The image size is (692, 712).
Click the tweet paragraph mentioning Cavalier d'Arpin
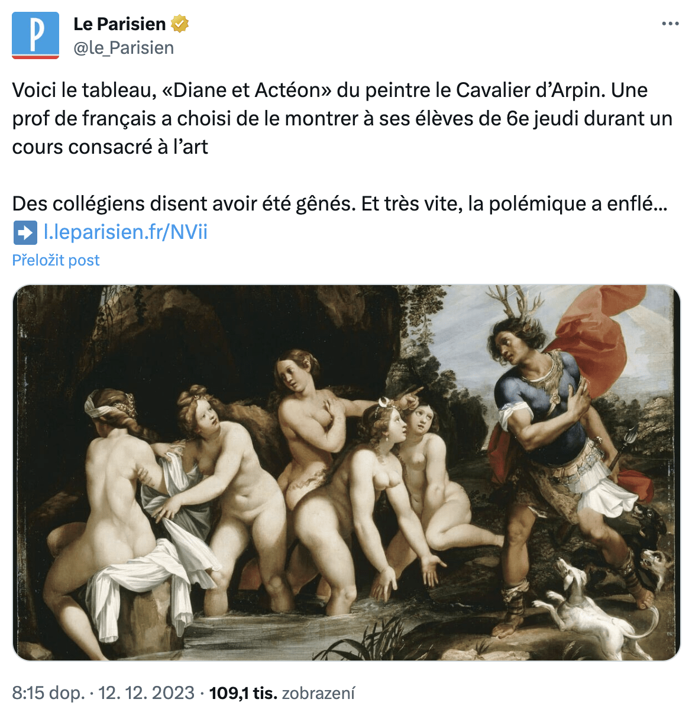click(342, 118)
